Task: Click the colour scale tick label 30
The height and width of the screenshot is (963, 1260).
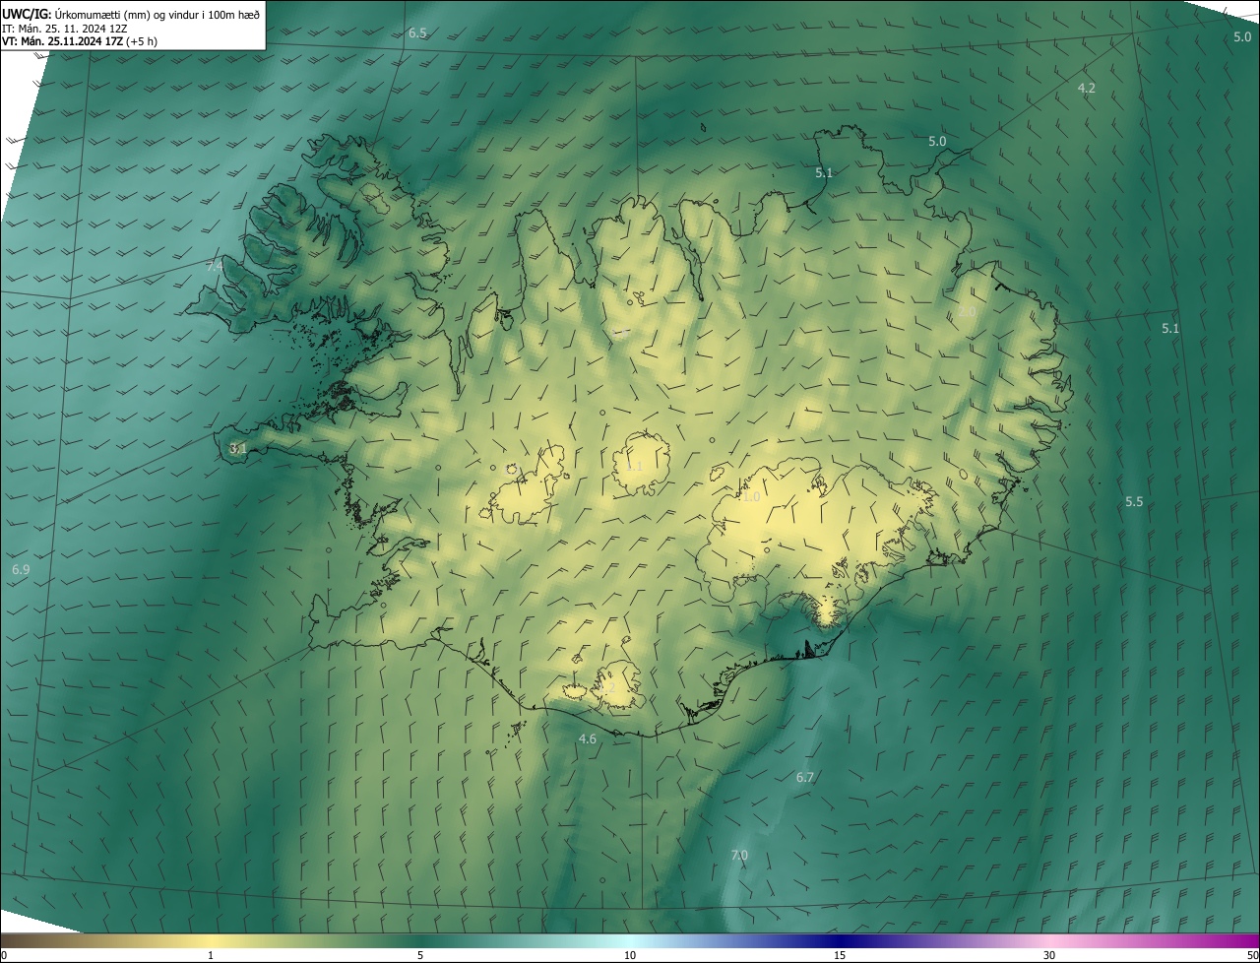Action: (1049, 955)
